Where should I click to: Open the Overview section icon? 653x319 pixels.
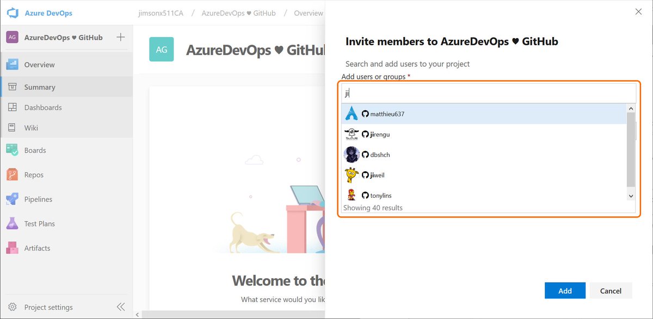tap(13, 65)
